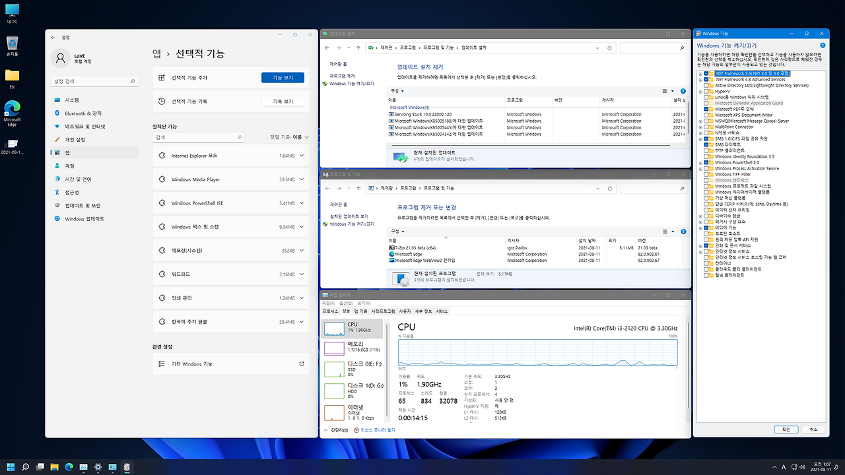Viewport: 845px width, 475px height.
Task: Click the 개인 설정 brush icon in Settings
Action: tap(57, 139)
